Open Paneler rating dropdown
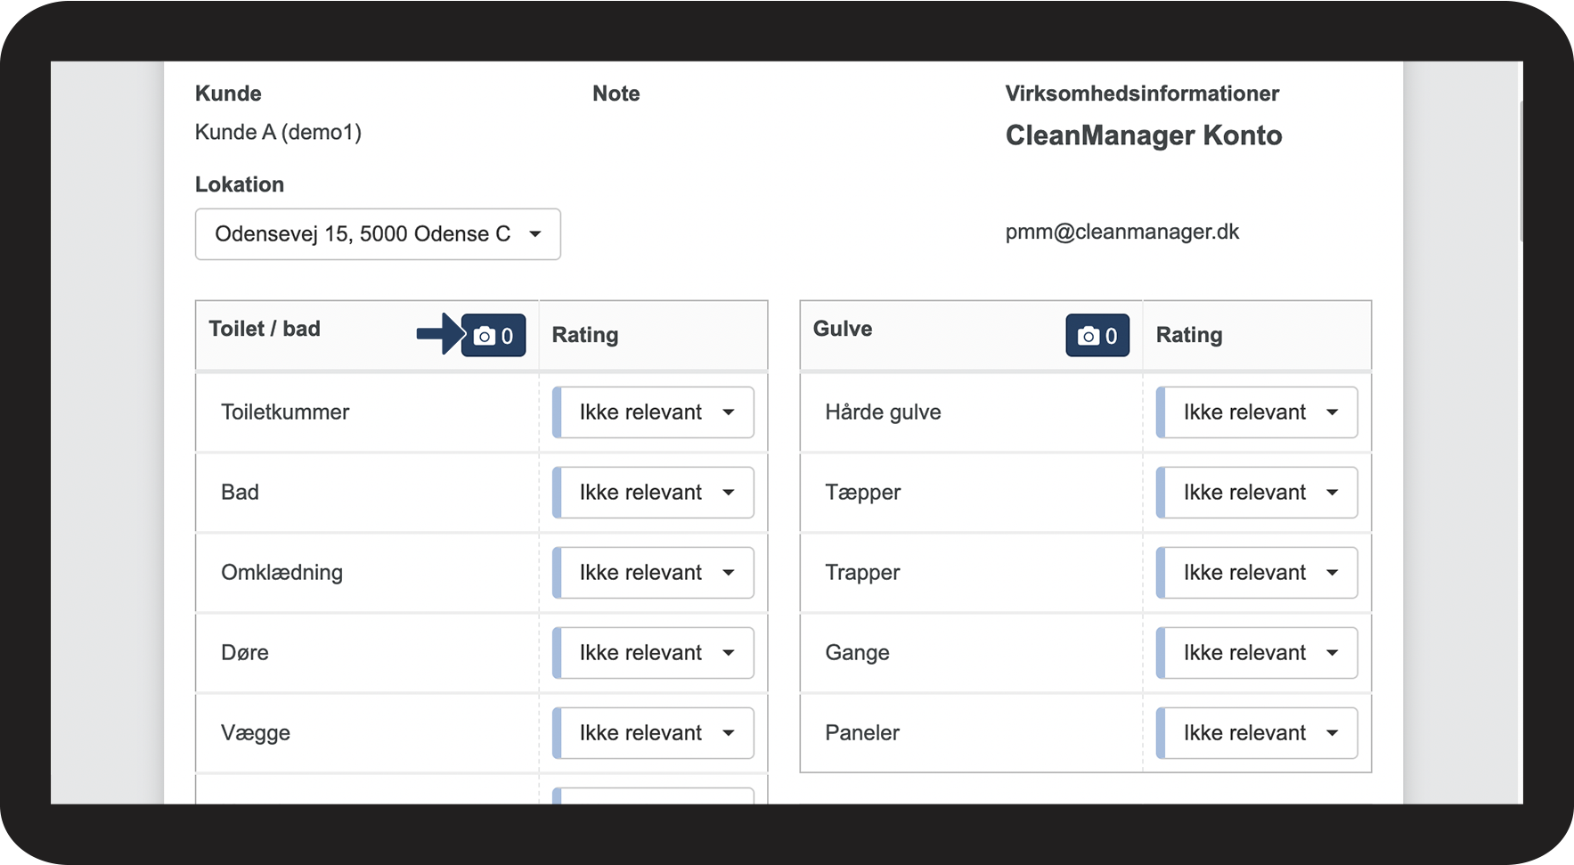 click(1257, 733)
